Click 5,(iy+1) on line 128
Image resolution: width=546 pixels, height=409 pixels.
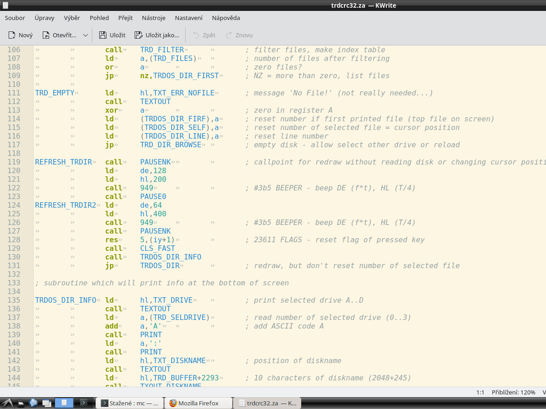[157, 240]
